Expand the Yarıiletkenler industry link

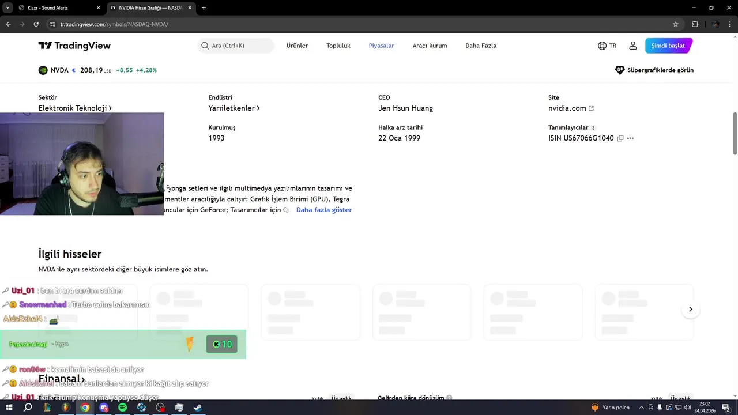tap(234, 108)
